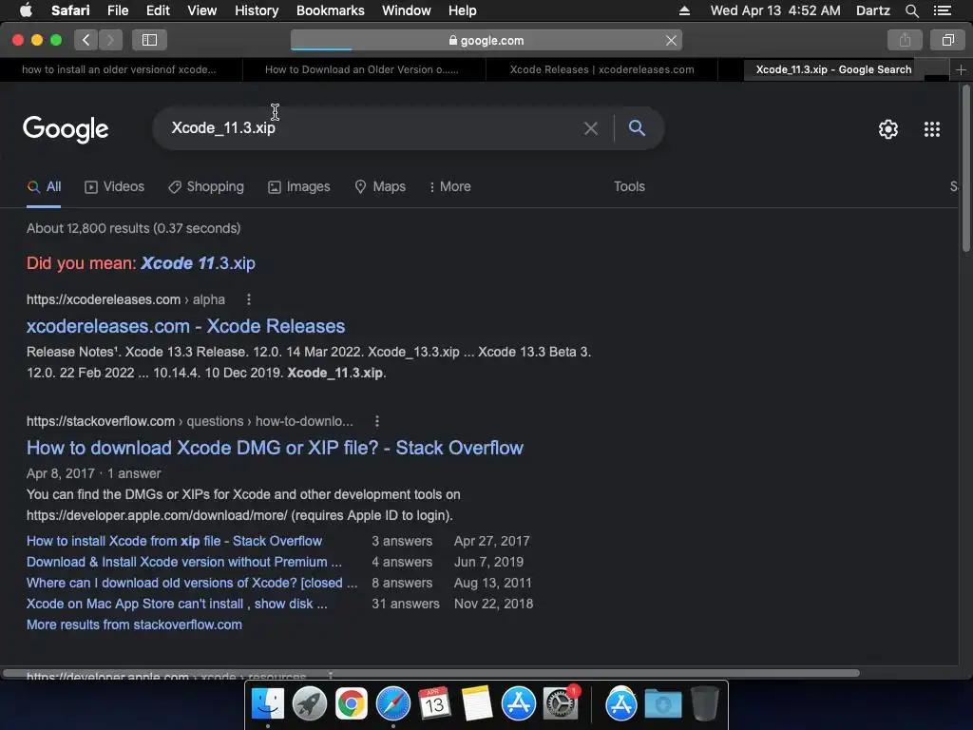Open the Tools search options
This screenshot has height=730, width=973.
pyautogui.click(x=629, y=187)
